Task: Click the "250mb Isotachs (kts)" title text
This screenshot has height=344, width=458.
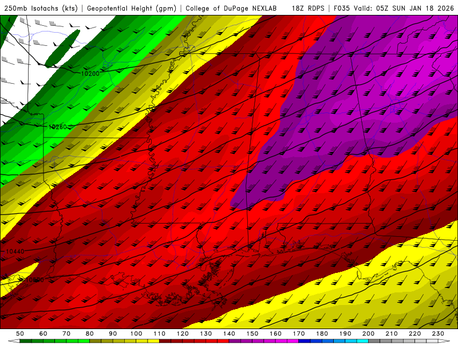Action: coord(41,9)
